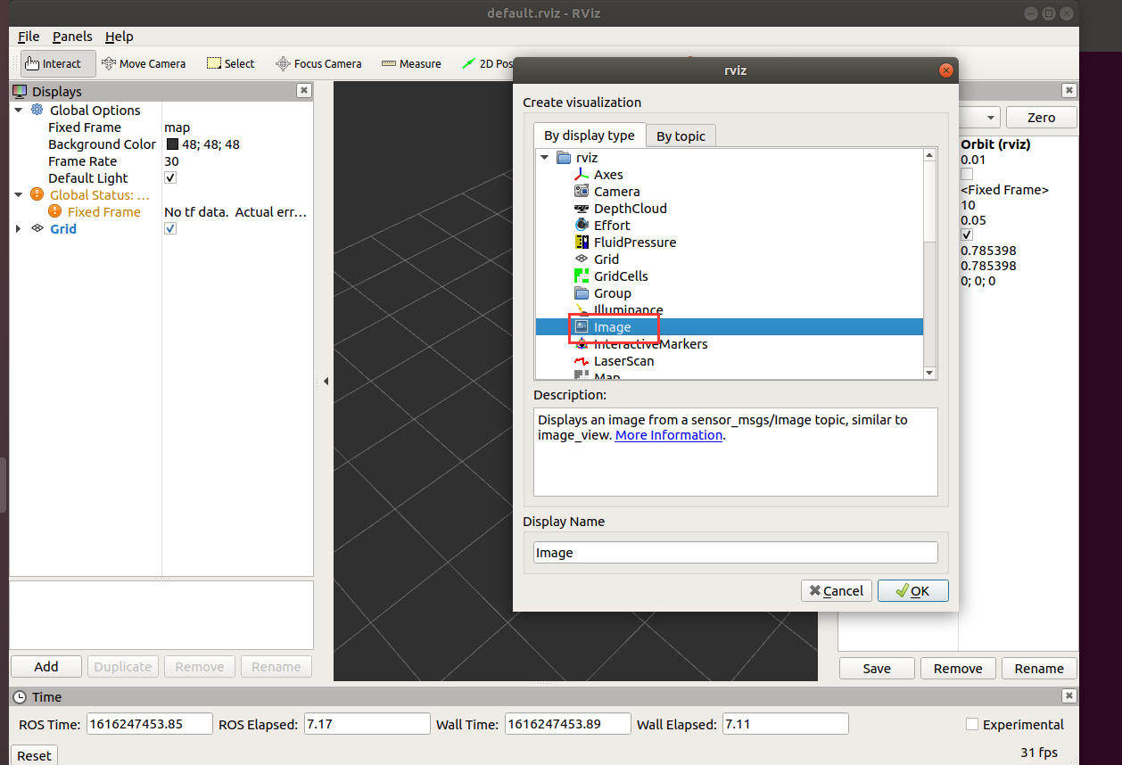Click the Time panel clock icon
The height and width of the screenshot is (765, 1122).
(x=20, y=697)
